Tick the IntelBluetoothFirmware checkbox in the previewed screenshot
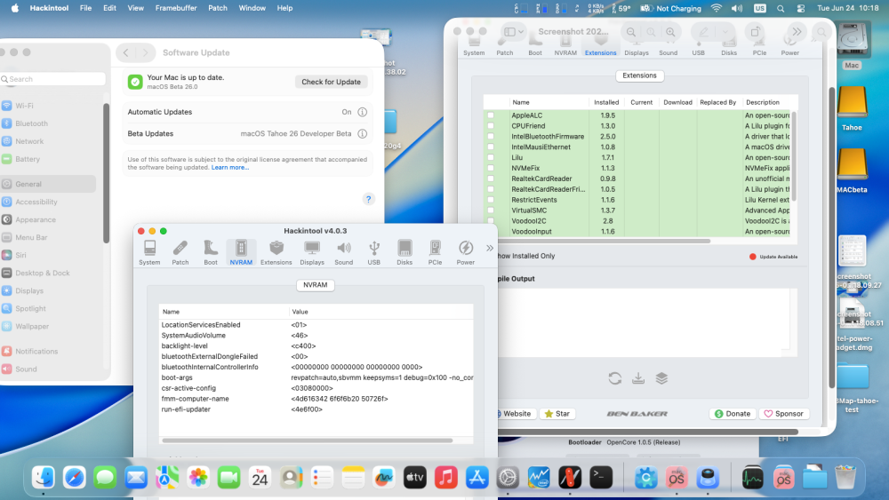 pyautogui.click(x=491, y=137)
